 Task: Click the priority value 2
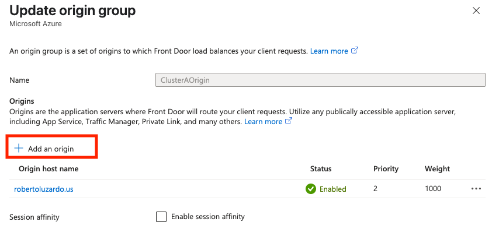(x=375, y=189)
